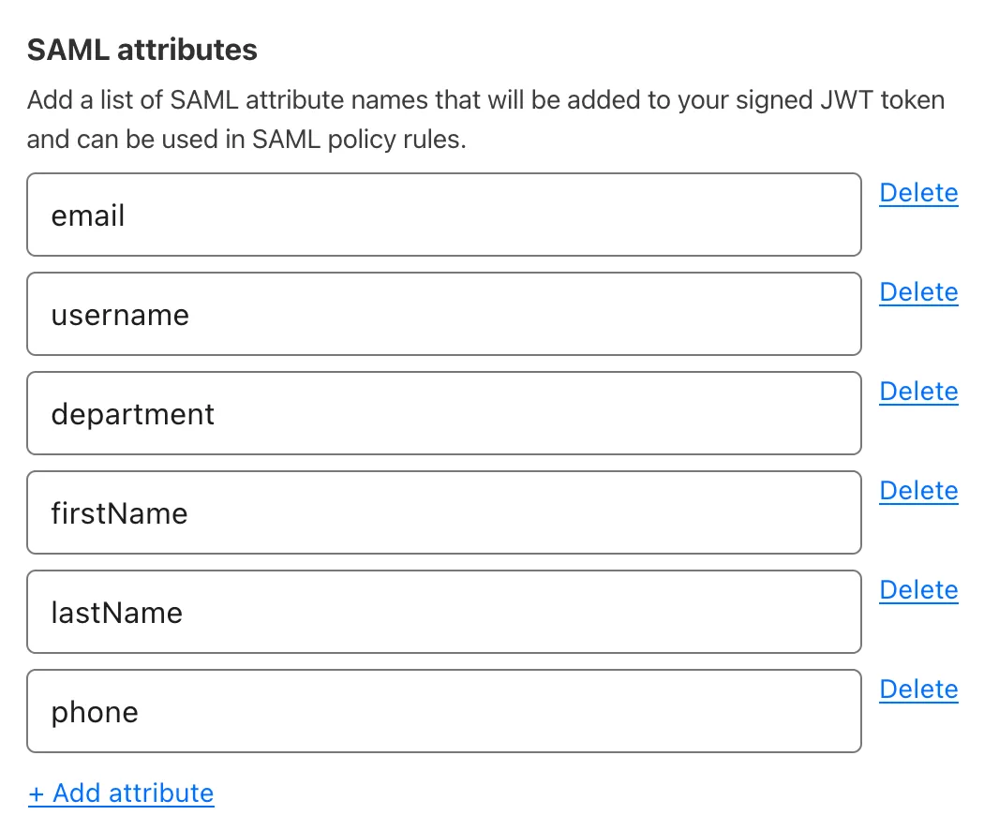Click the word department in its field
The width and height of the screenshot is (999, 830).
coord(132,414)
